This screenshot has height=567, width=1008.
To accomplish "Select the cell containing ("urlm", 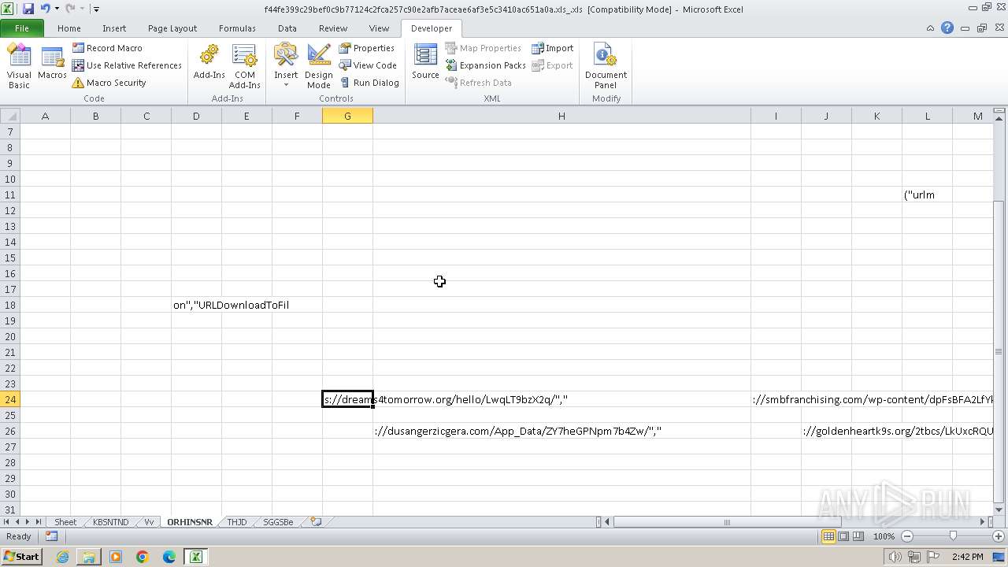I will (x=927, y=195).
